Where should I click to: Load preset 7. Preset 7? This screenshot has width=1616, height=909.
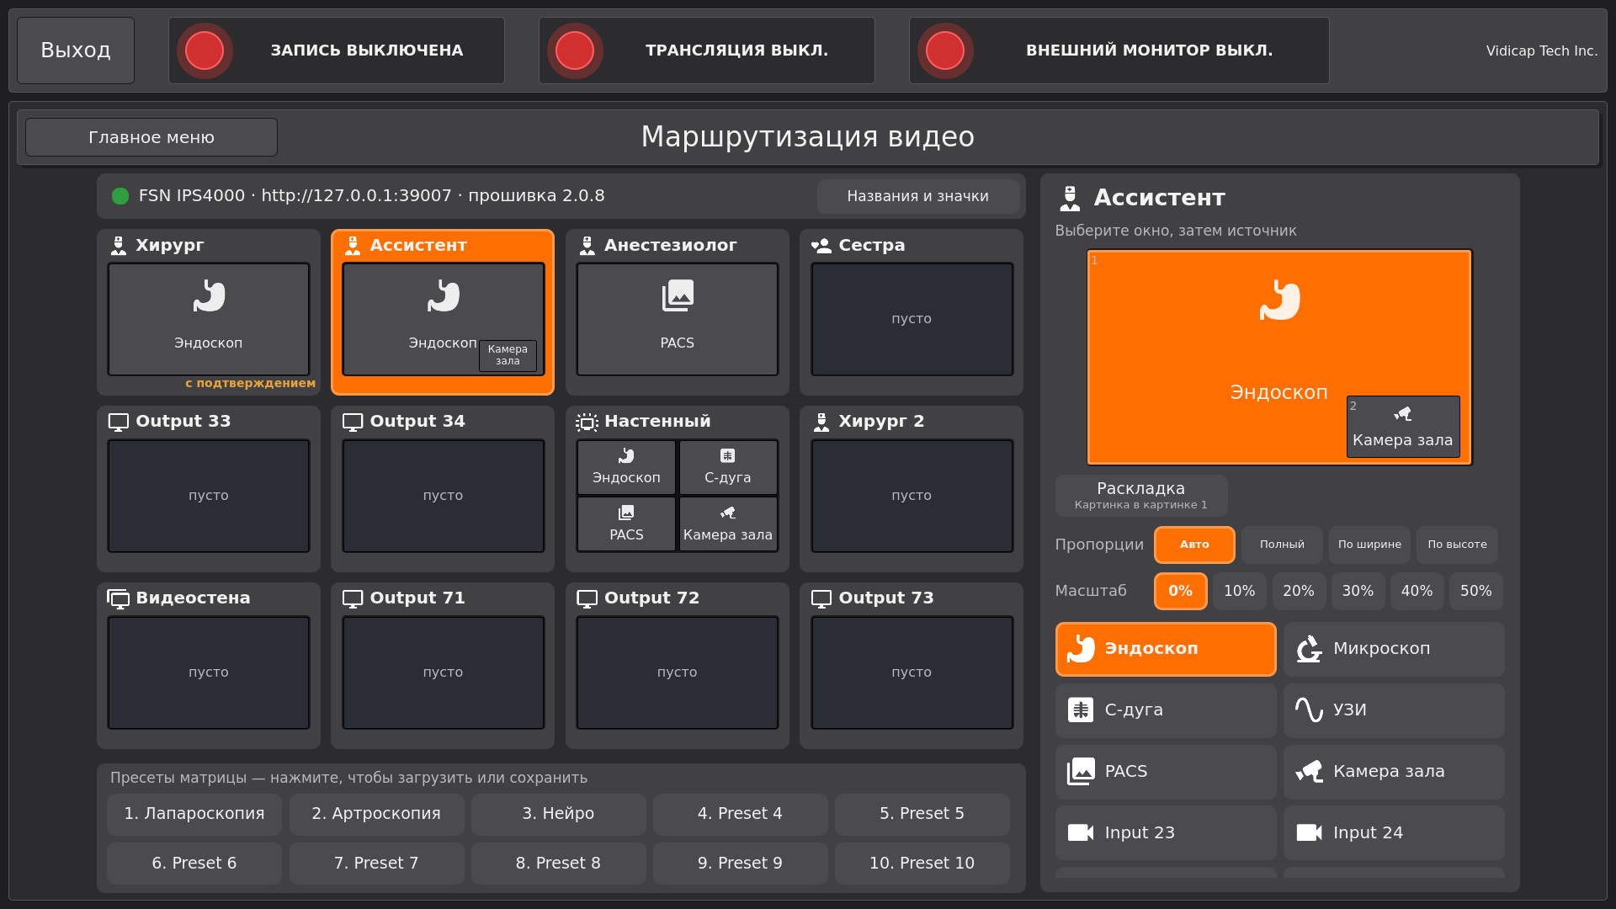(376, 864)
